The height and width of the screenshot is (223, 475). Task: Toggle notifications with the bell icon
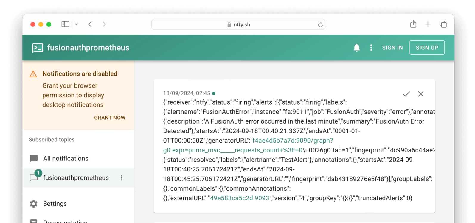[356, 48]
